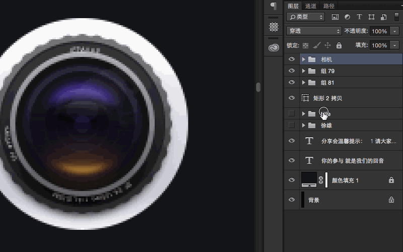Switch to the 路径 tab
The width and height of the screenshot is (403, 252).
[x=329, y=6]
